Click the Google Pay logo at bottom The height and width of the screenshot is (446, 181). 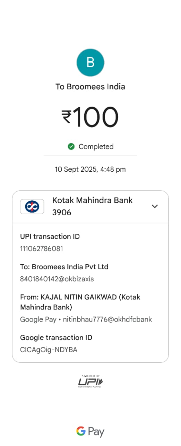point(90,432)
